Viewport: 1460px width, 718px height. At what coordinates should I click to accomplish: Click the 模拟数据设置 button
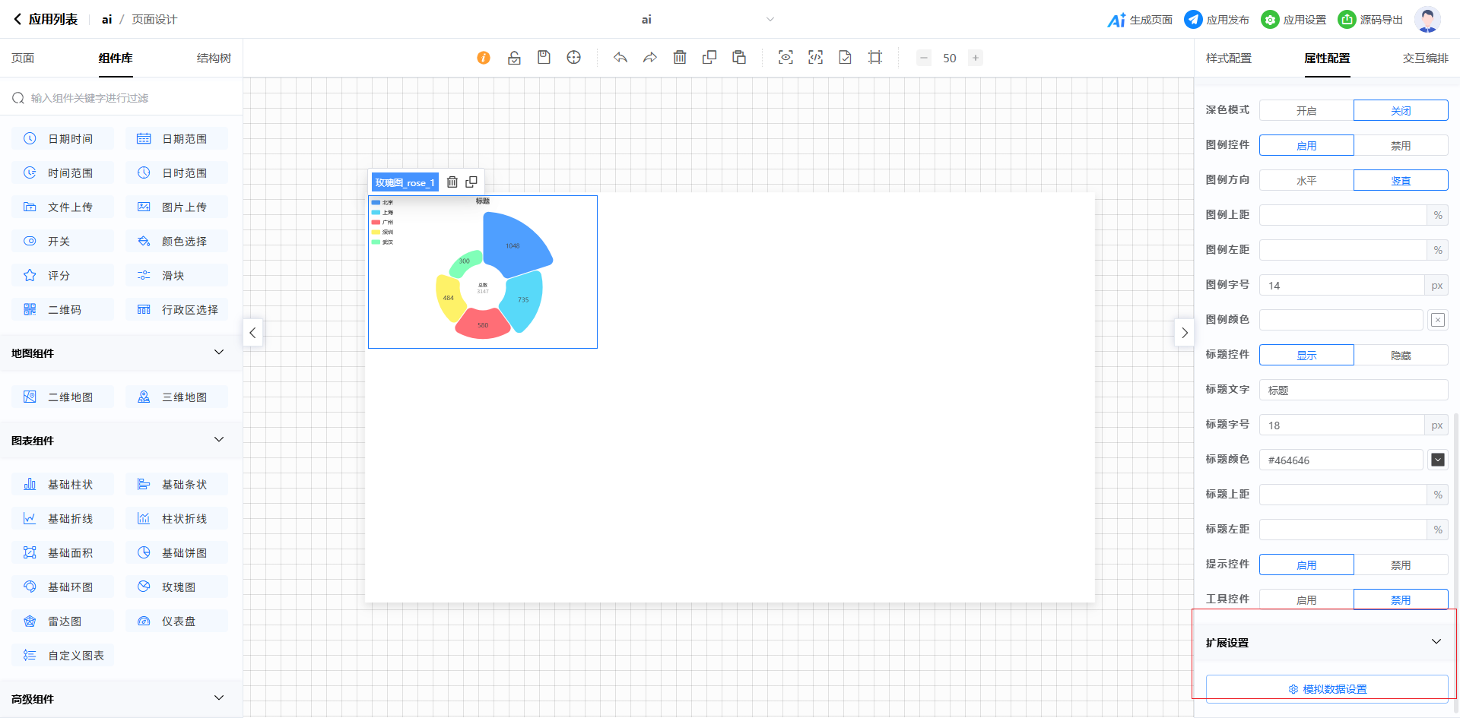1327,689
